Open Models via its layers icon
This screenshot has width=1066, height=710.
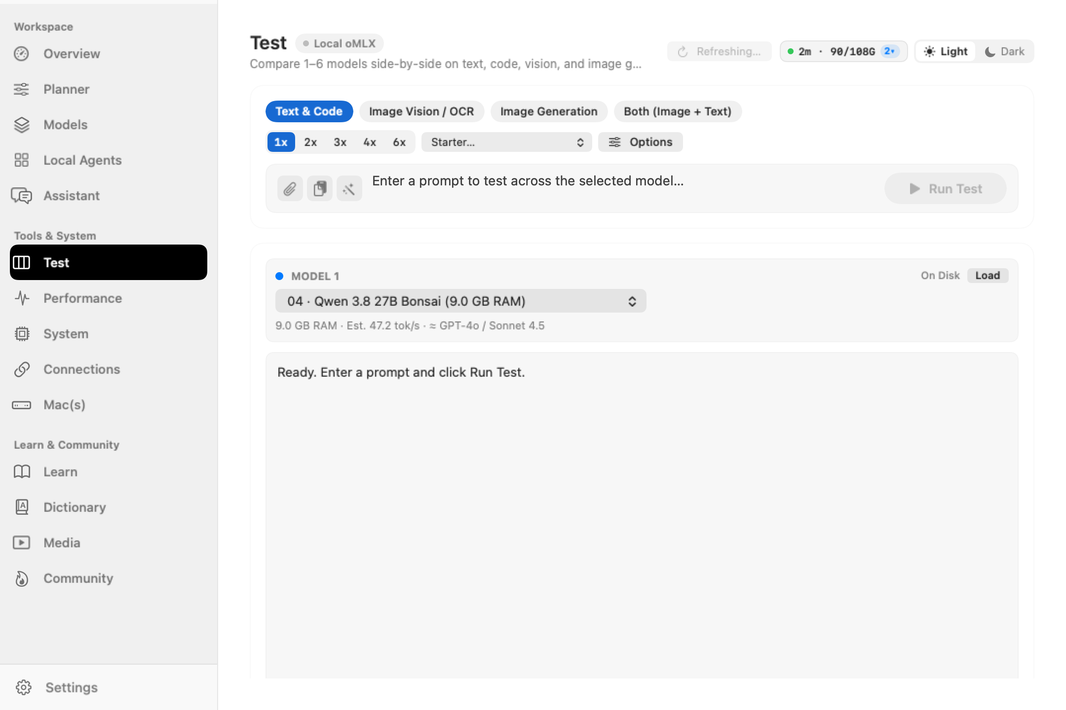point(21,125)
